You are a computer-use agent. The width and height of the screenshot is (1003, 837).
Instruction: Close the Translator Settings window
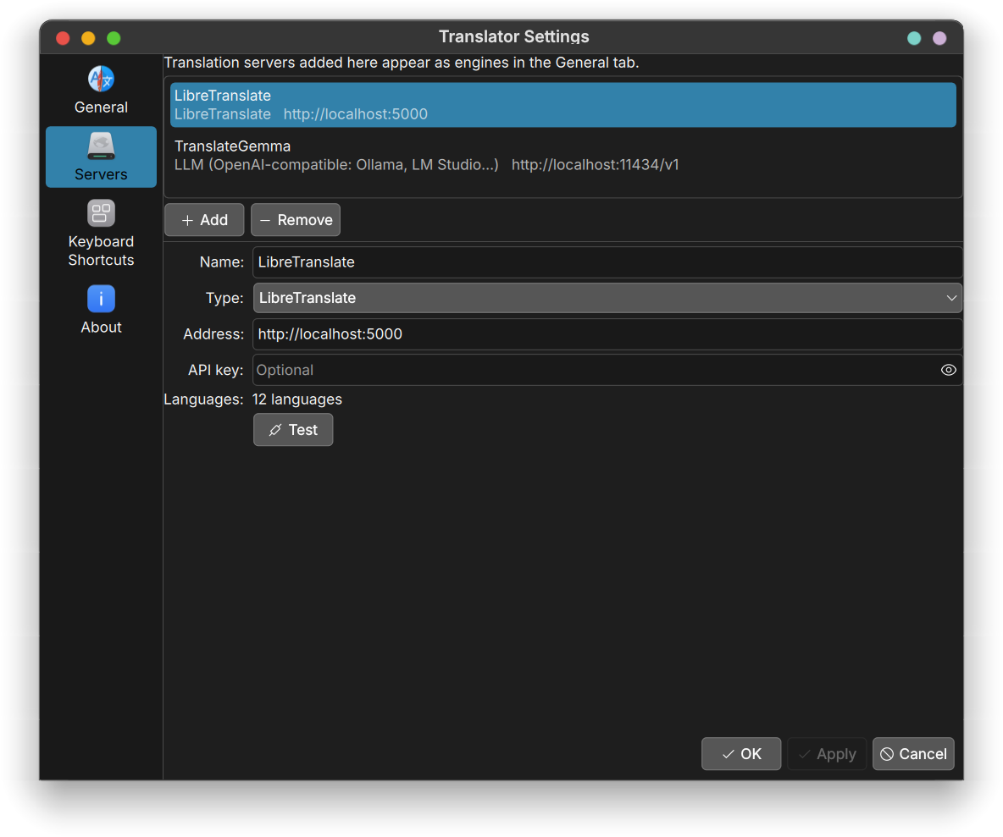click(63, 38)
